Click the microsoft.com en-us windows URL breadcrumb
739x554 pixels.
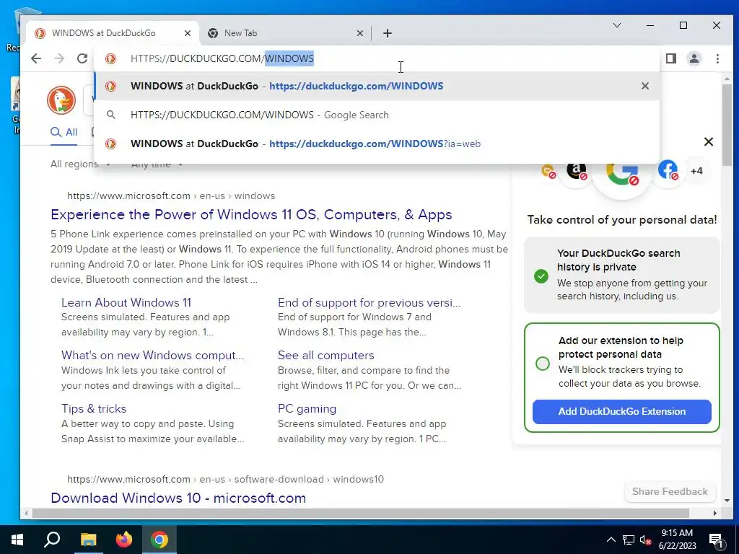point(171,195)
